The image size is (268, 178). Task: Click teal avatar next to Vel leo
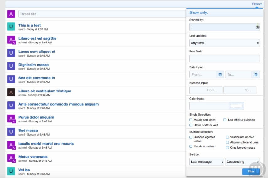coord(11,171)
